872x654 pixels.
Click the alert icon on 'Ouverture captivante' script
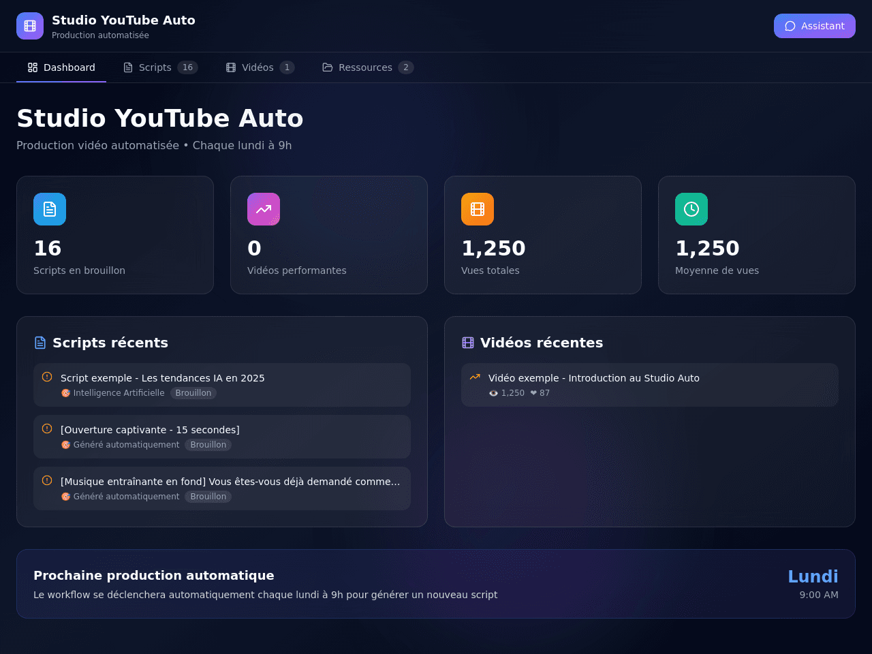click(47, 429)
